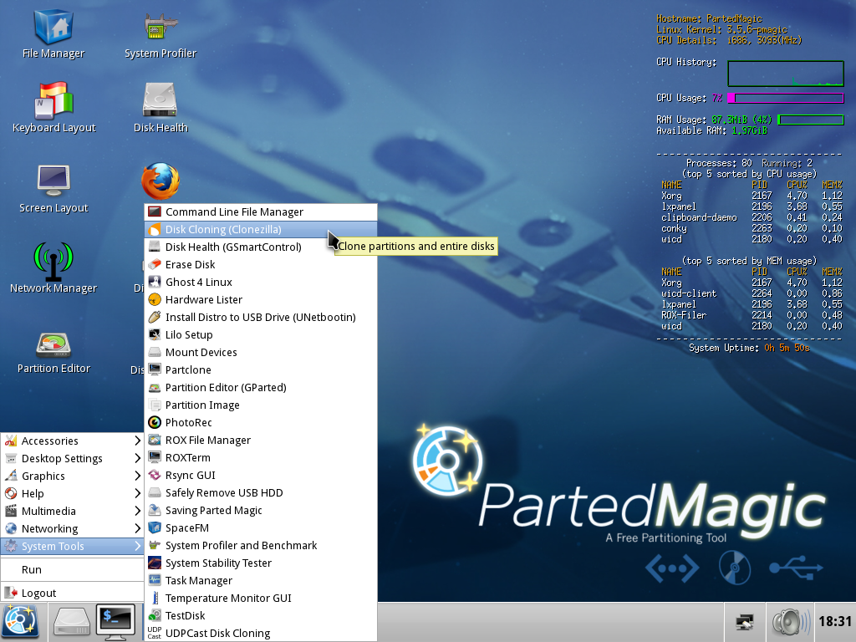856x642 pixels.
Task: Open Disk Health (GSmartControl) entry
Action: coord(261,247)
